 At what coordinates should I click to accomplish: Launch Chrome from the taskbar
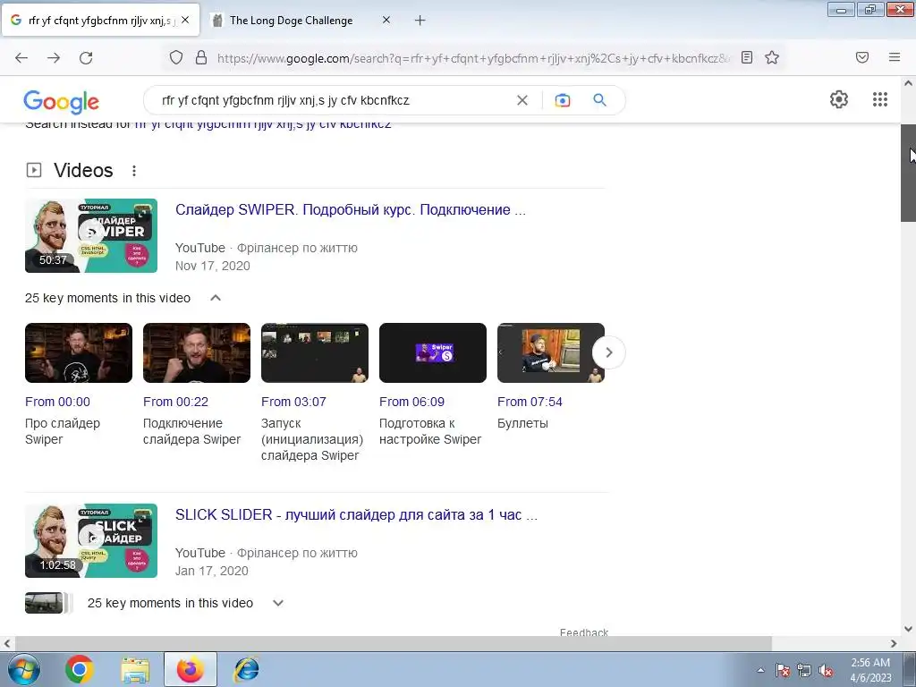coord(80,669)
